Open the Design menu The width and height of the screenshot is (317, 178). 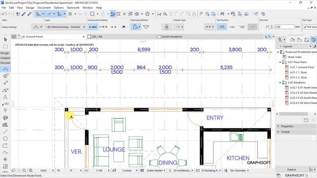(x=30, y=8)
